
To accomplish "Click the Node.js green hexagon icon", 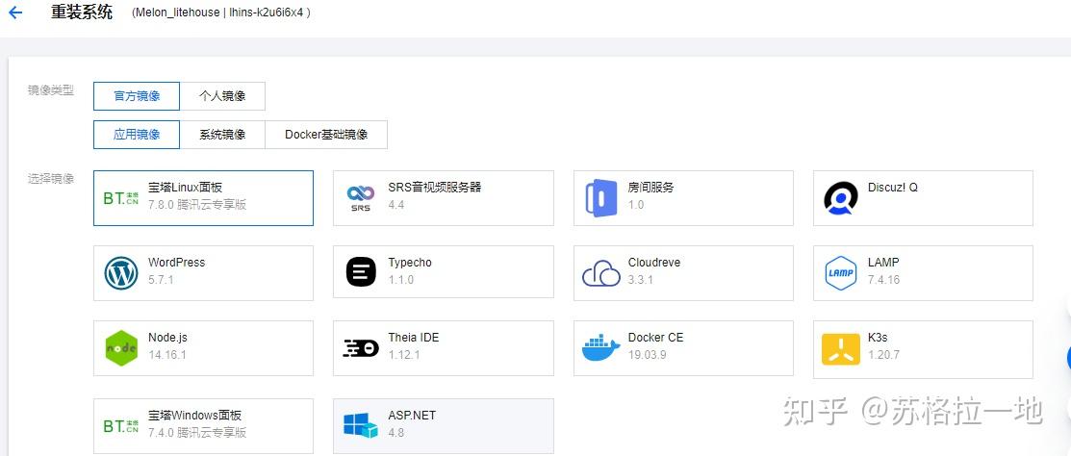I will [121, 348].
